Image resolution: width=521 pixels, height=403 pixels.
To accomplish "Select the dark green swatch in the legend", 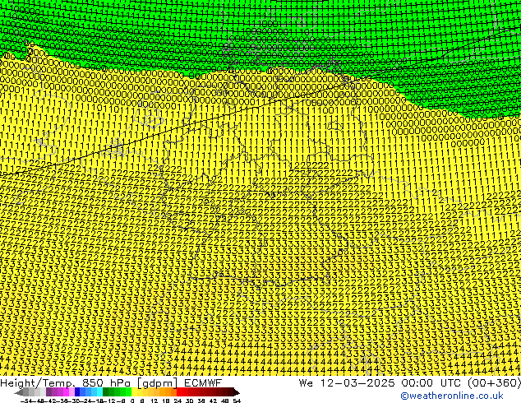I will (105, 391).
